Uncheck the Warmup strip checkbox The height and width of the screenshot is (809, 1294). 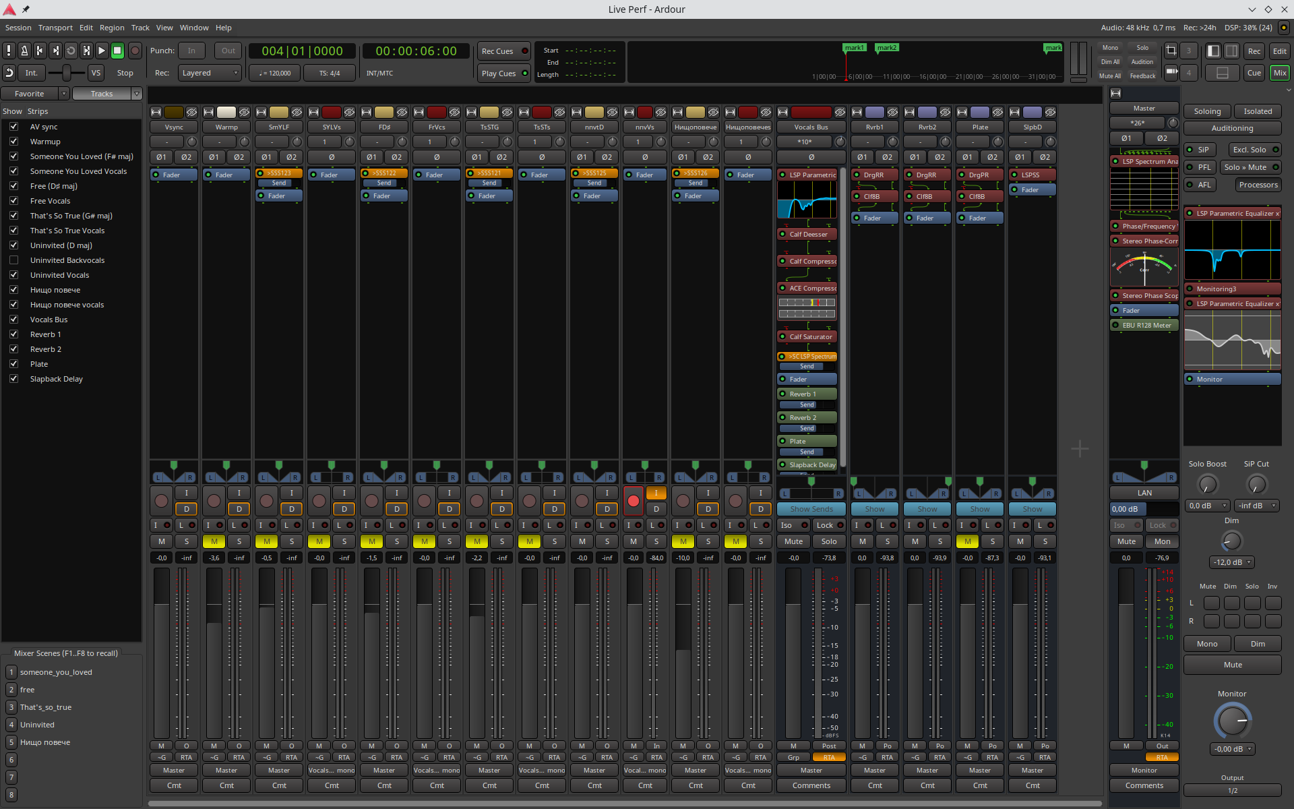[13, 142]
